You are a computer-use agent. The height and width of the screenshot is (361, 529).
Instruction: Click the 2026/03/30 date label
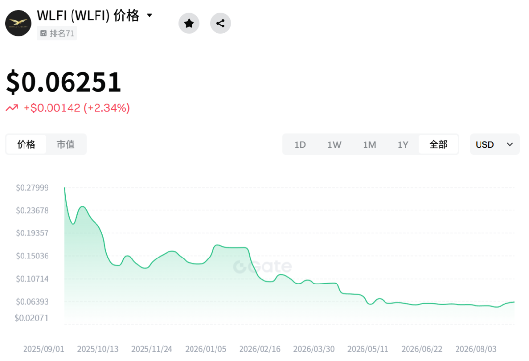click(314, 349)
